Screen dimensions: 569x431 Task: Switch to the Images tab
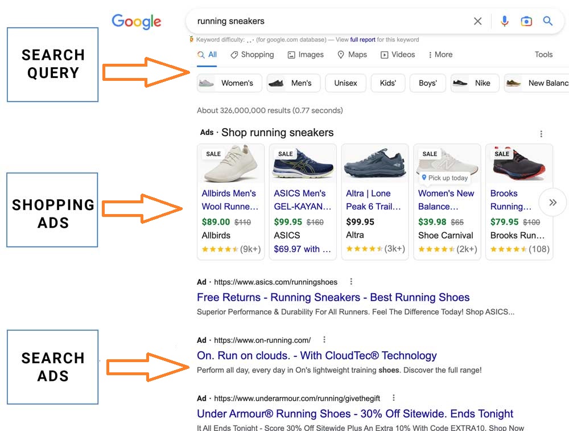(x=306, y=55)
